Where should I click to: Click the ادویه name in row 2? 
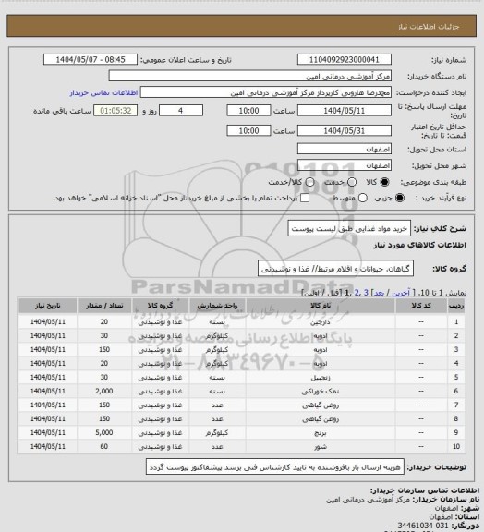coord(321,336)
